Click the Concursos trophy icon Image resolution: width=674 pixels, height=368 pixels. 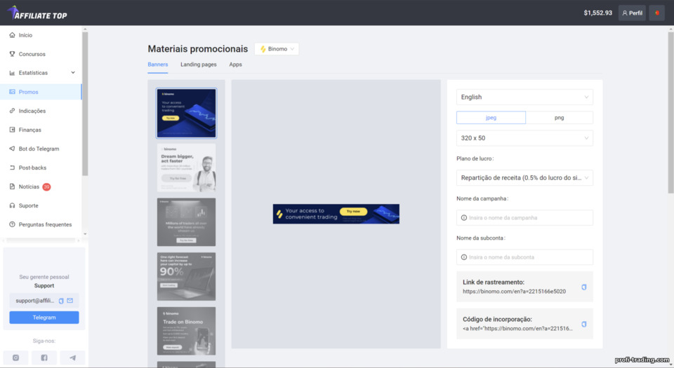tap(12, 54)
